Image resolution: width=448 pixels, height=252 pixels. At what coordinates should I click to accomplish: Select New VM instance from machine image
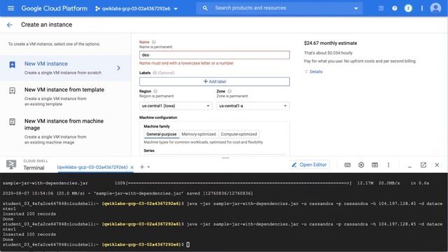(x=65, y=131)
